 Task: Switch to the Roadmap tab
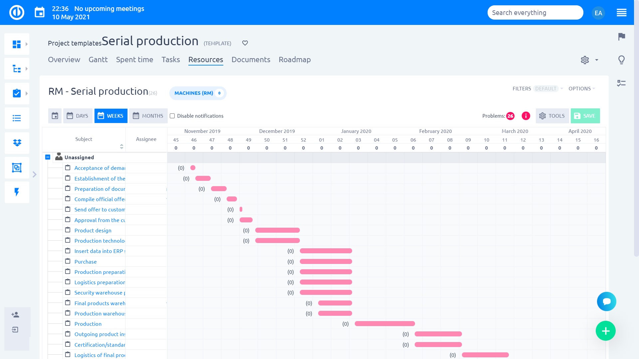(295, 60)
